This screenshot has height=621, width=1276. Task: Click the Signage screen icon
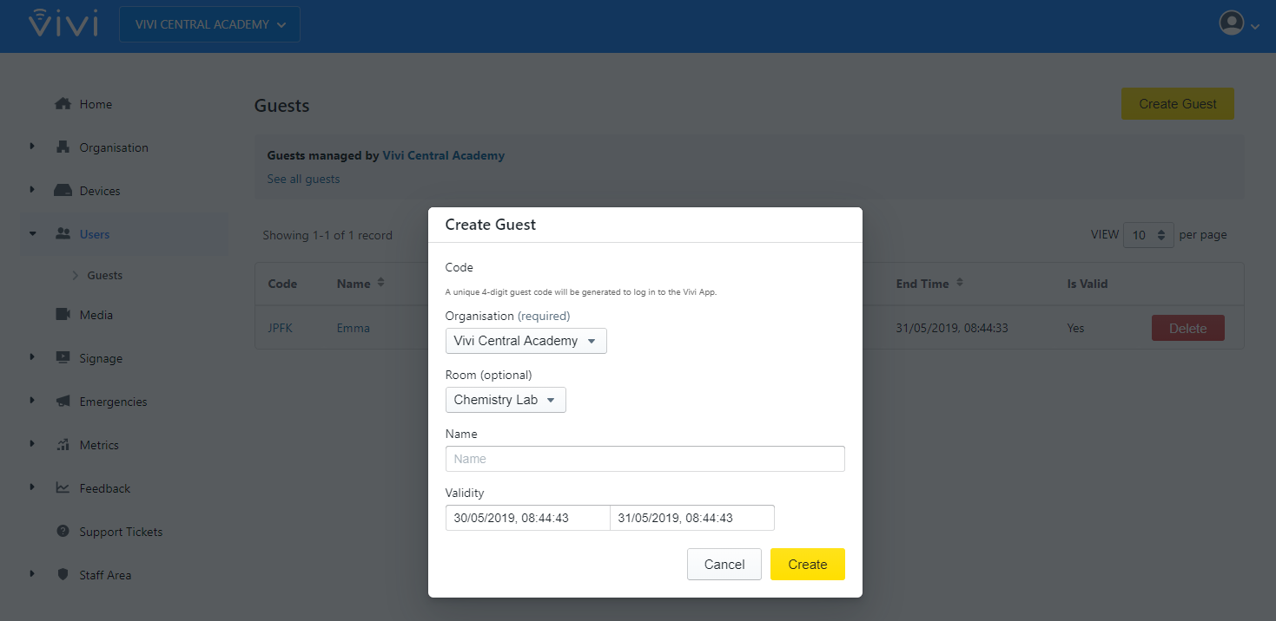[63, 358]
